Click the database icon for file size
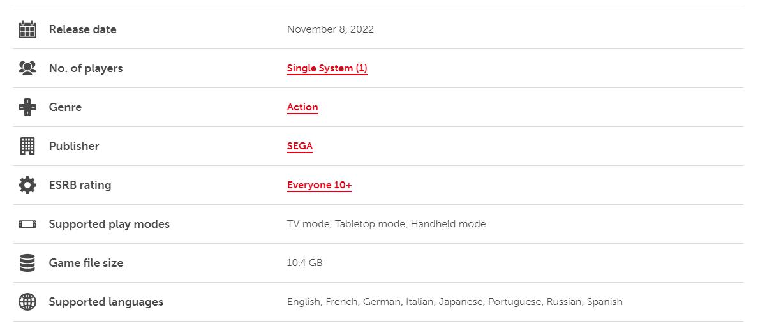The image size is (758, 328). 27,263
